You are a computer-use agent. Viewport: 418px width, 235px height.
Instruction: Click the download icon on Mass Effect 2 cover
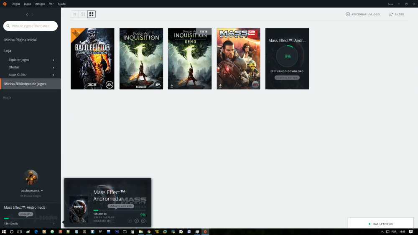220,86
